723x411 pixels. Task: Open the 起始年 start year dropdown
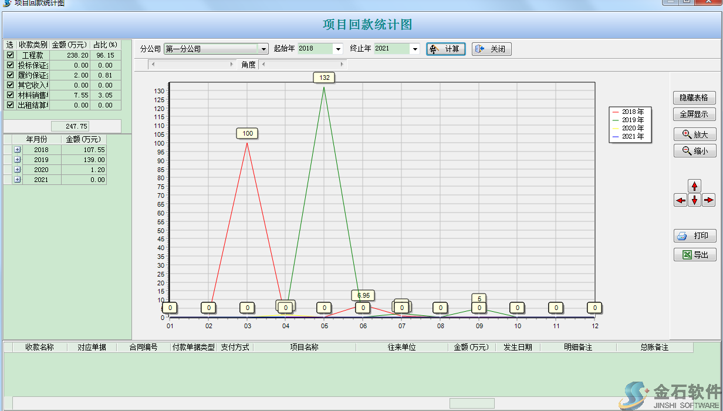point(337,49)
